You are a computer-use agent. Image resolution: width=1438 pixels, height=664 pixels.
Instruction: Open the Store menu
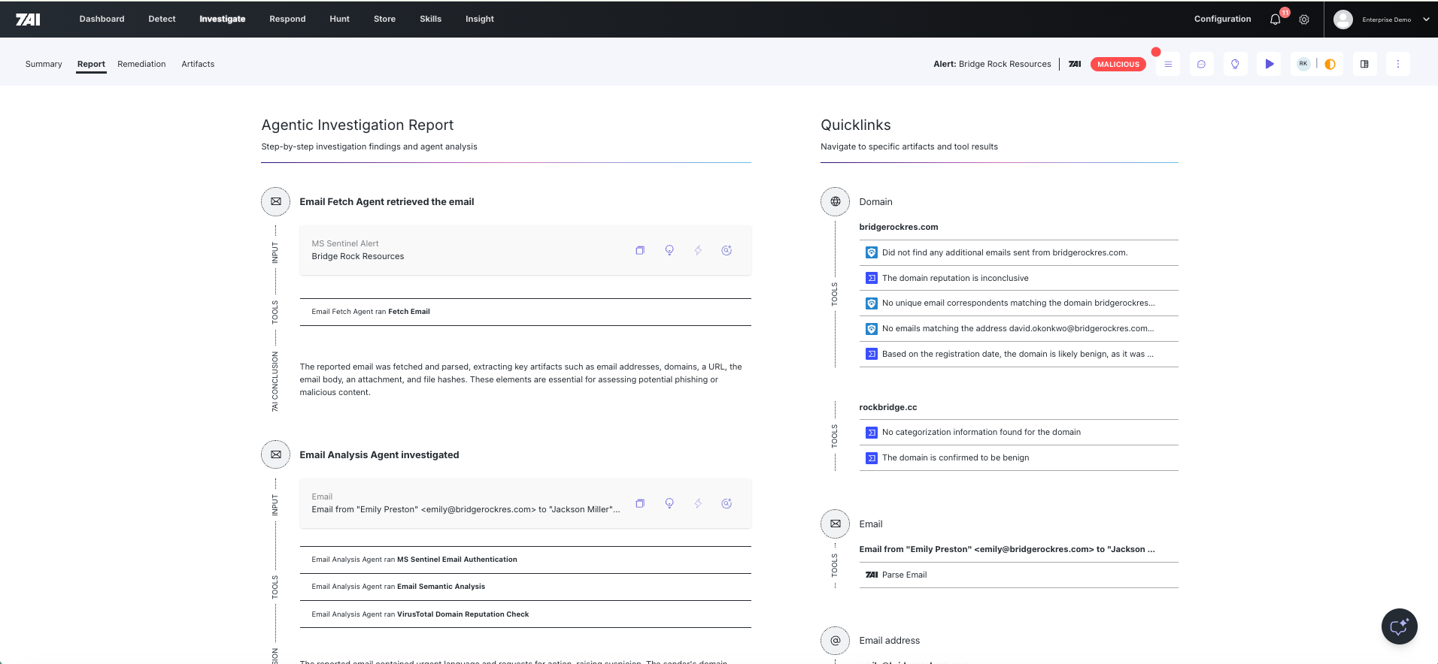tap(384, 19)
